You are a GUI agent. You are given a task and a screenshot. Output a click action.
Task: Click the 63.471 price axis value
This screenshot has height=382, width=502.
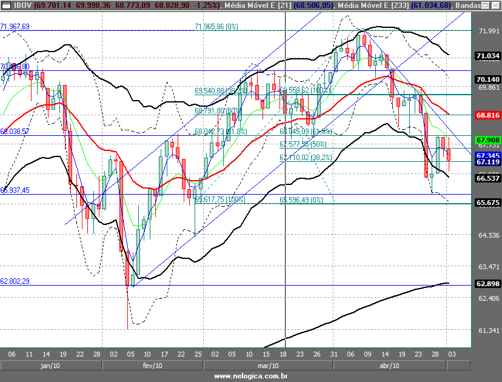click(489, 267)
